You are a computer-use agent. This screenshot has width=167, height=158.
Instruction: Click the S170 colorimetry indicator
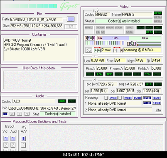150,32
